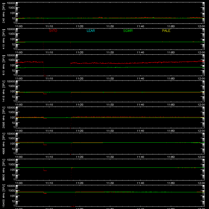The width and height of the screenshot is (209, 209).
Task: Click the yellow PALE legend label
Action: [166, 31]
